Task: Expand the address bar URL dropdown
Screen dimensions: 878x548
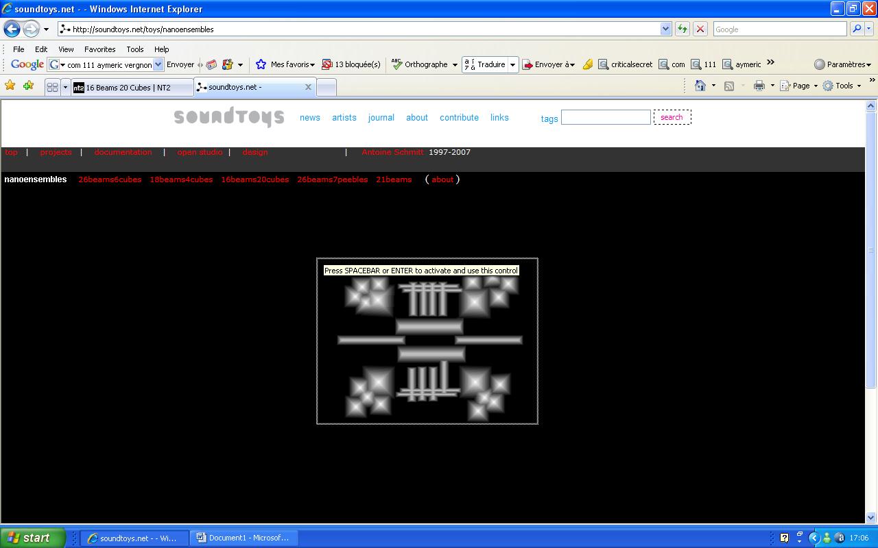Action: [x=665, y=29]
